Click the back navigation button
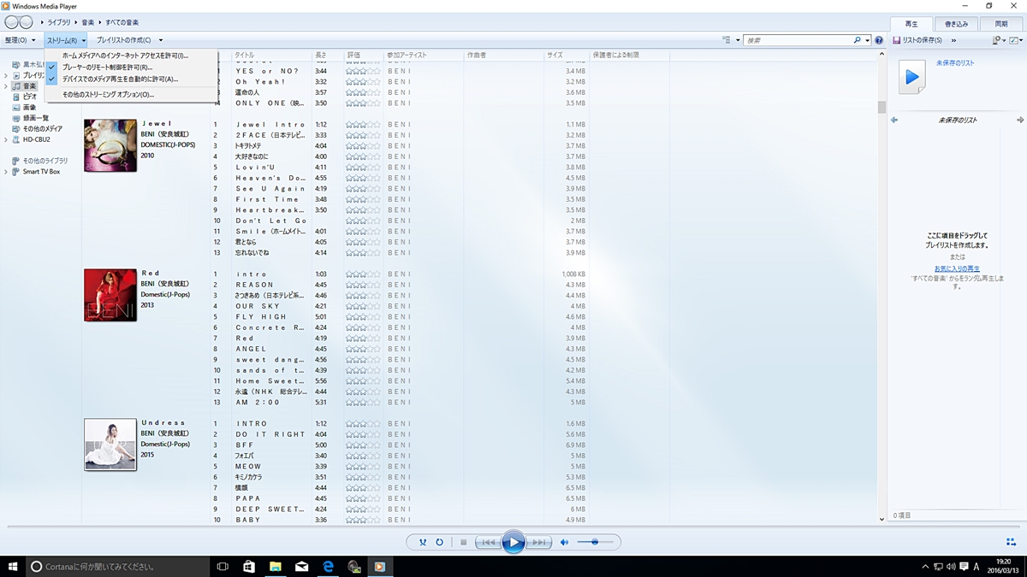The image size is (1027, 577). pyautogui.click(x=11, y=21)
